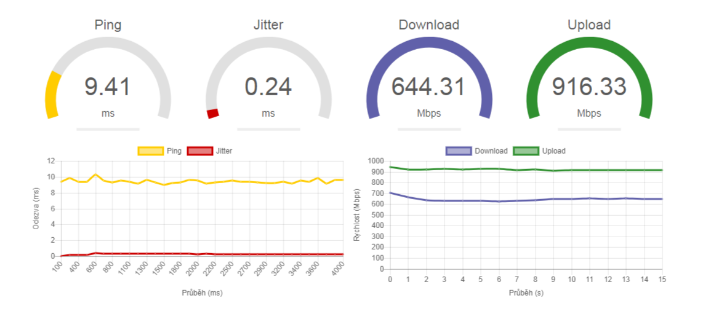
Task: Click the purple Download gauge arc
Action: click(429, 42)
